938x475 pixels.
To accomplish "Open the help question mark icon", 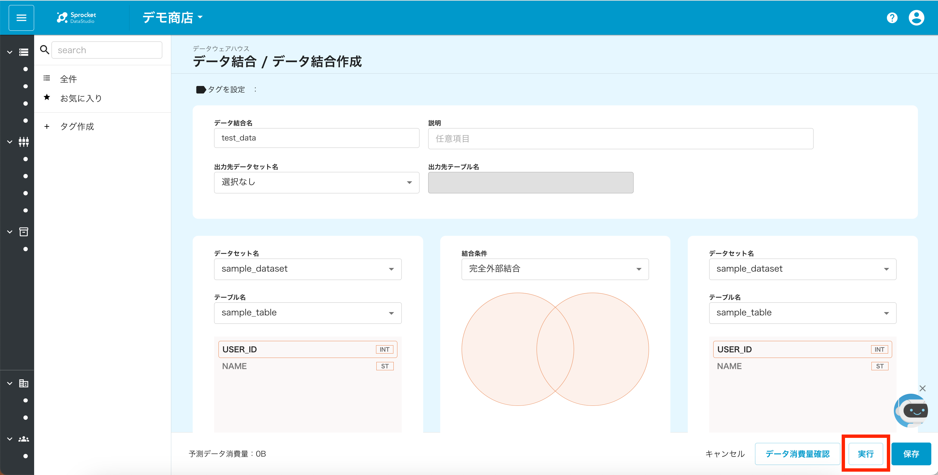I will pos(892,18).
